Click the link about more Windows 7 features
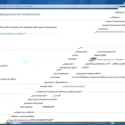Screen dimensions: 125x125 tap(109, 32)
